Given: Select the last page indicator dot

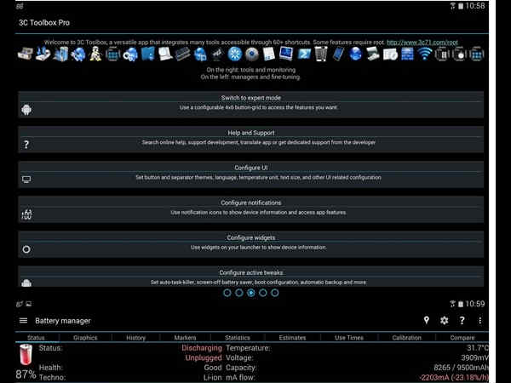Looking at the screenshot, I should [x=275, y=292].
